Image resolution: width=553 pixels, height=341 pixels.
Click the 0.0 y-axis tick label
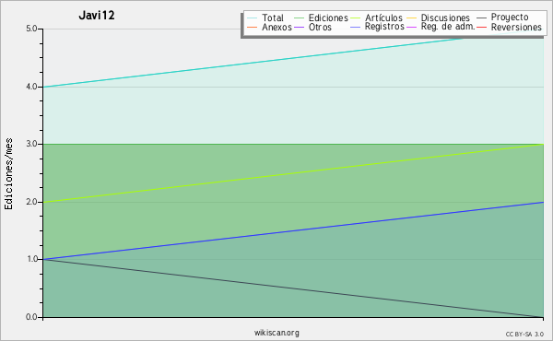(31, 317)
